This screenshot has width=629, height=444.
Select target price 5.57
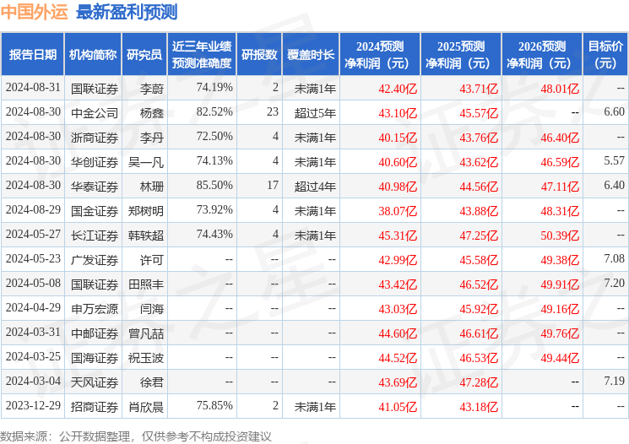[614, 161]
